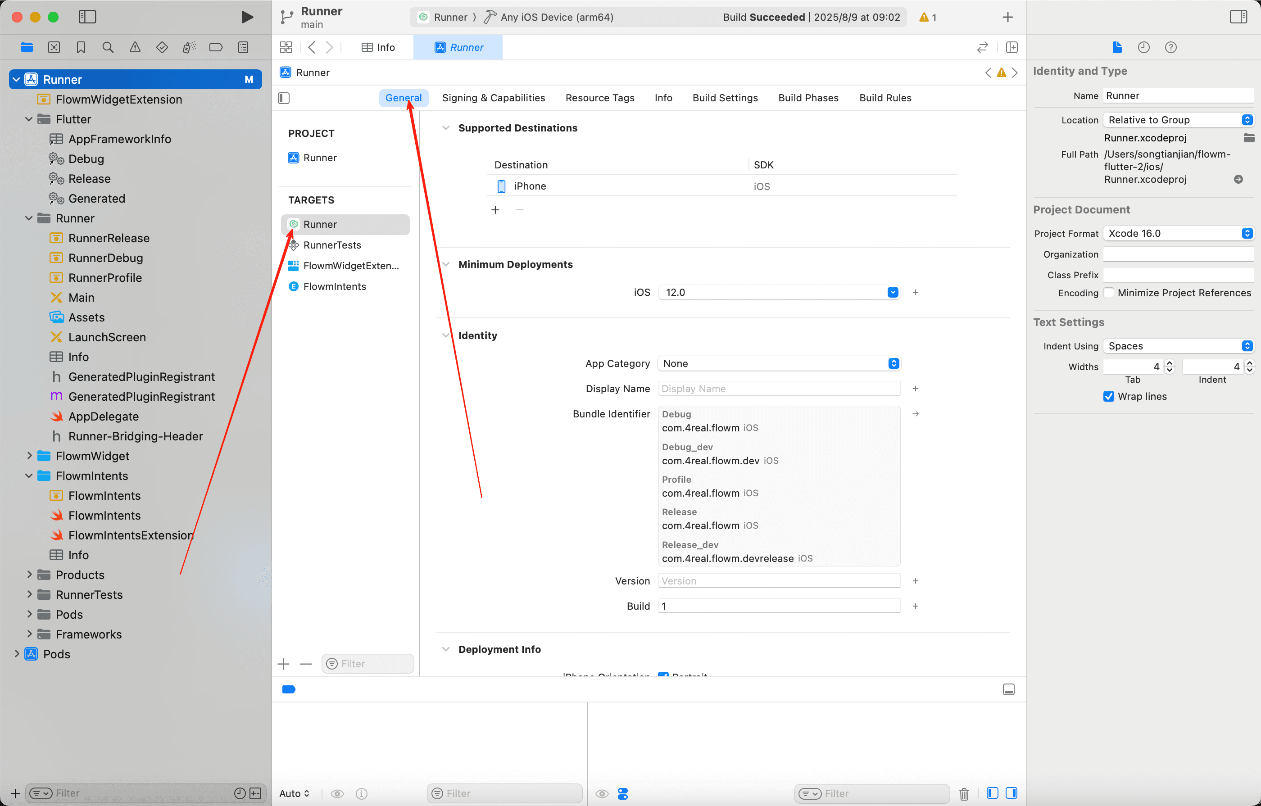1261x806 pixels.
Task: Switch to Signing & Capabilities tab
Action: click(493, 98)
